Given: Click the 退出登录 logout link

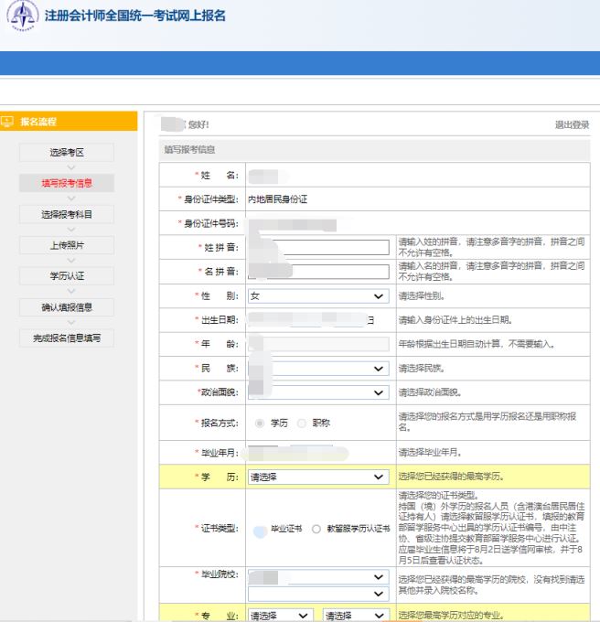Looking at the screenshot, I should pyautogui.click(x=572, y=124).
